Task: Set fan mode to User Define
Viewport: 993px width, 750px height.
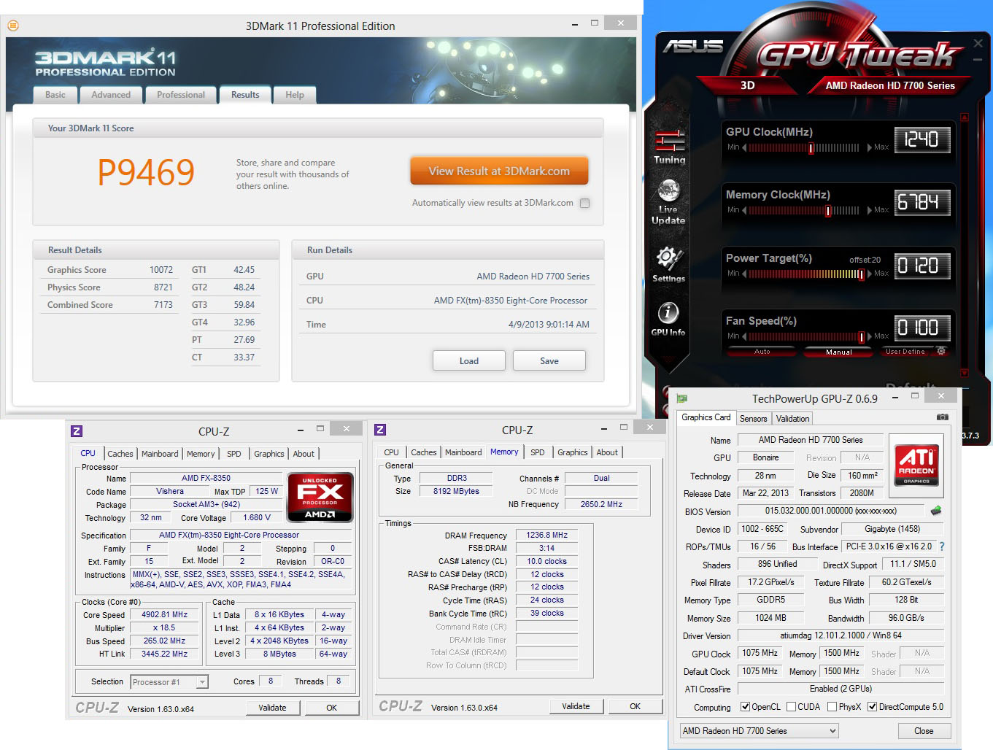Action: click(x=905, y=352)
